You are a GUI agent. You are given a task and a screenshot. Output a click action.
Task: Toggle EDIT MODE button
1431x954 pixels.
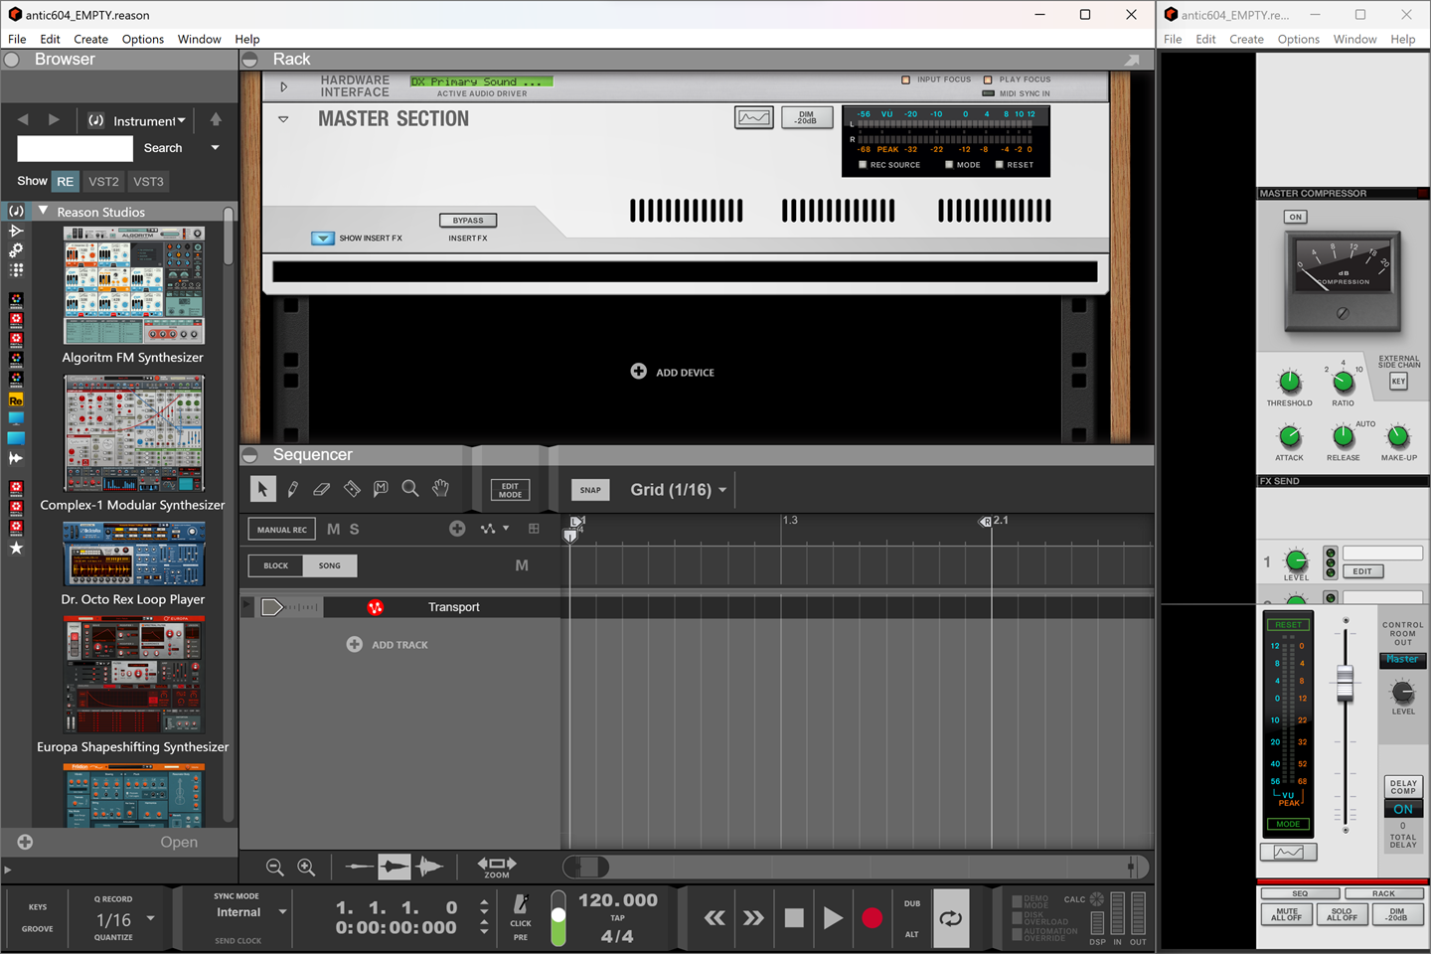tap(510, 490)
